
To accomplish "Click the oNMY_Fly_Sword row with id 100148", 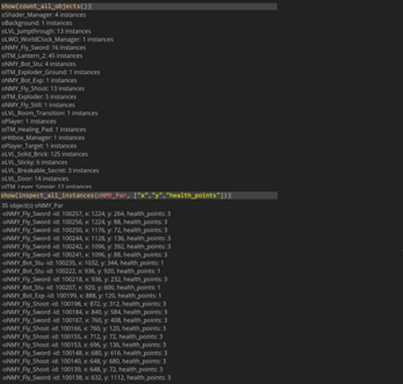I will (x=84, y=353).
